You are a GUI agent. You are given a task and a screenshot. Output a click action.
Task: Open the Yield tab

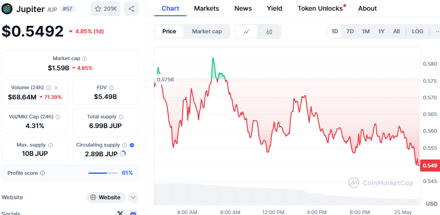274,8
